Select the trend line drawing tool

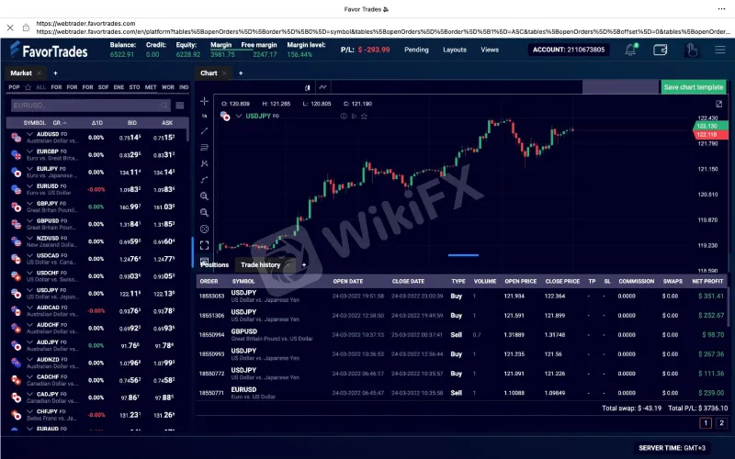204,131
